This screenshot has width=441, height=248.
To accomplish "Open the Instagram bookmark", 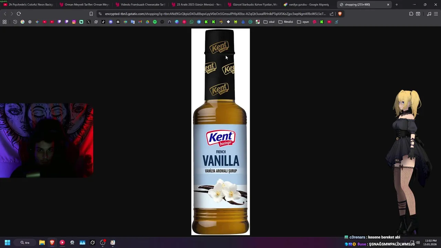I will pos(74,22).
